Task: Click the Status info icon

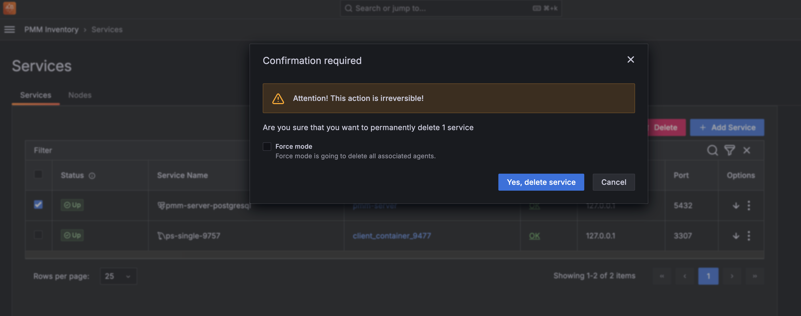Action: (x=92, y=176)
